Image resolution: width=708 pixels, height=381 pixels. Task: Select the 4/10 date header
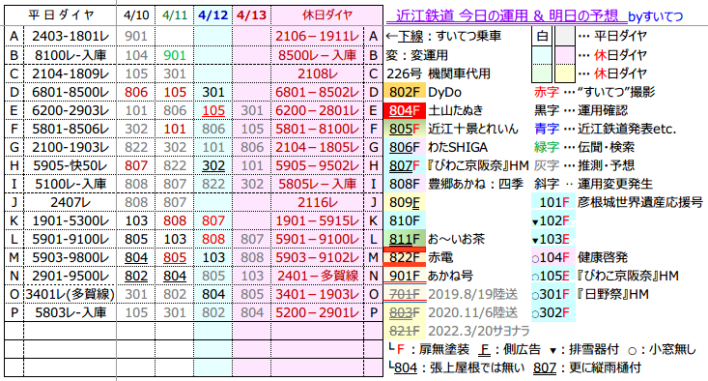pos(136,15)
